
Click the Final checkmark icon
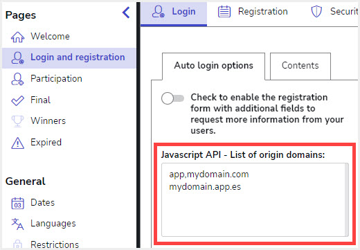[17, 100]
